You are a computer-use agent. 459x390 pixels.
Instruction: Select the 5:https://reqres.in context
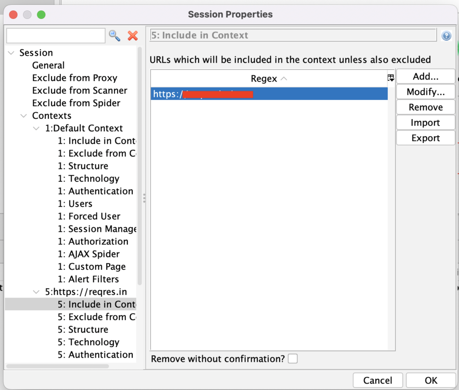86,292
